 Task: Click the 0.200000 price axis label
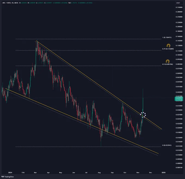click(179, 27)
